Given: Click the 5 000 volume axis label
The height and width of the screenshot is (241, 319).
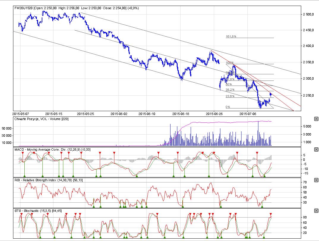Looking at the screenshot, I should pos(307,126).
